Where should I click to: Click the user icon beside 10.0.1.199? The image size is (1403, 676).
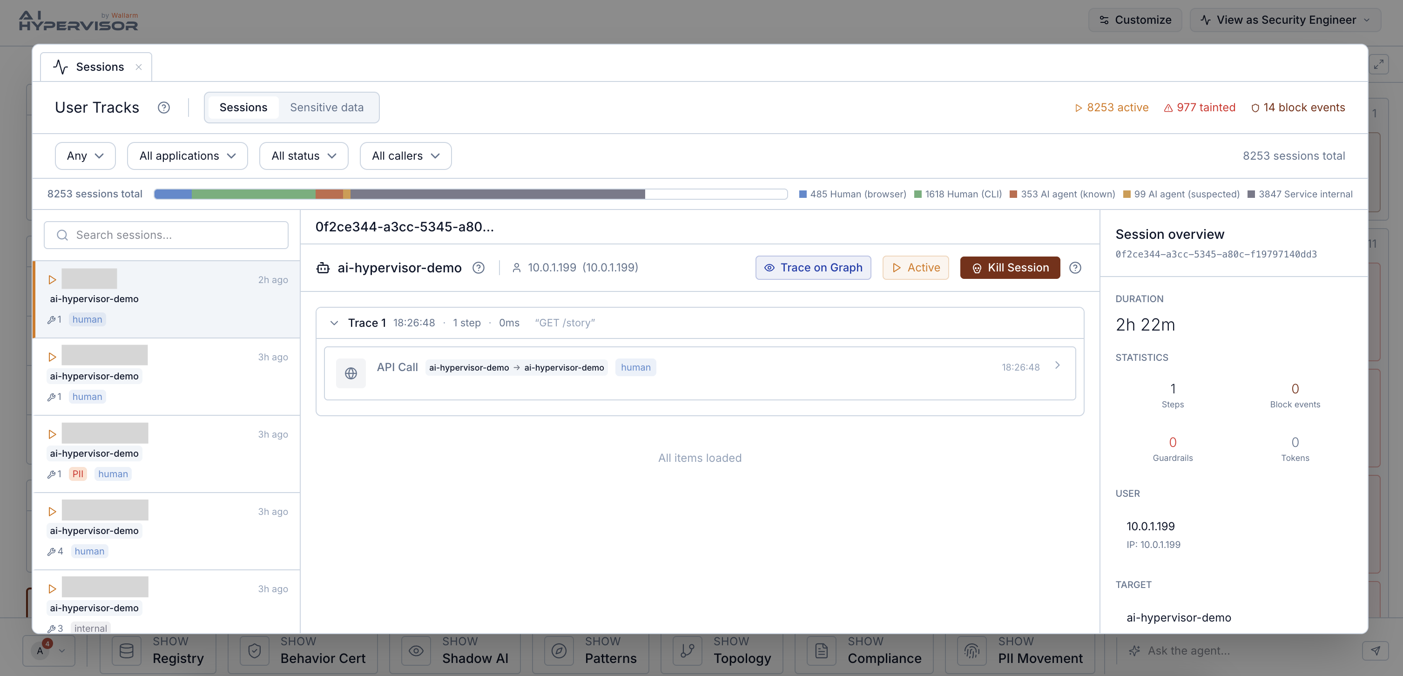tap(516, 268)
